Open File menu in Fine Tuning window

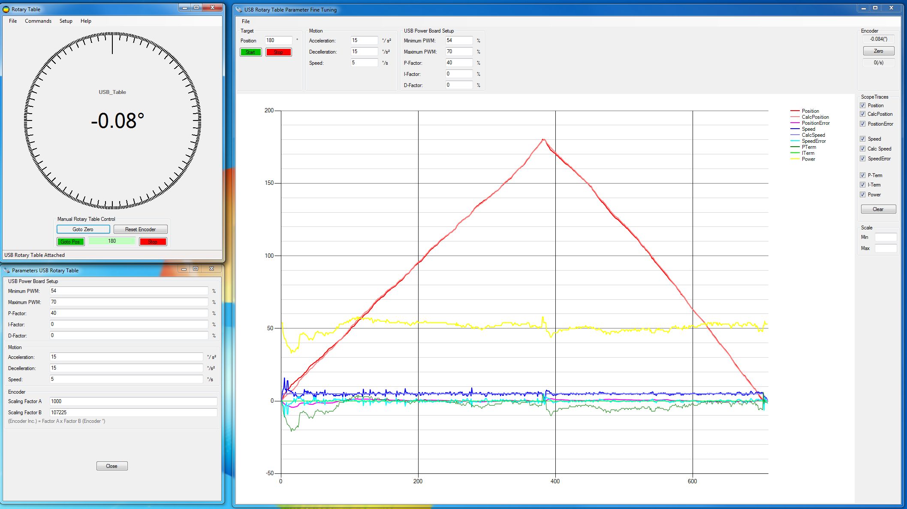[246, 21]
